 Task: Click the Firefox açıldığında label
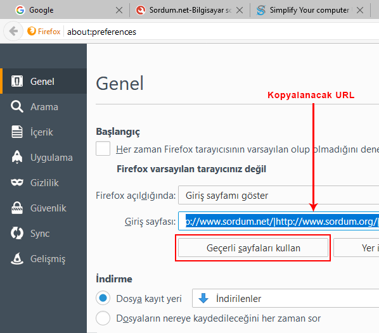136,196
